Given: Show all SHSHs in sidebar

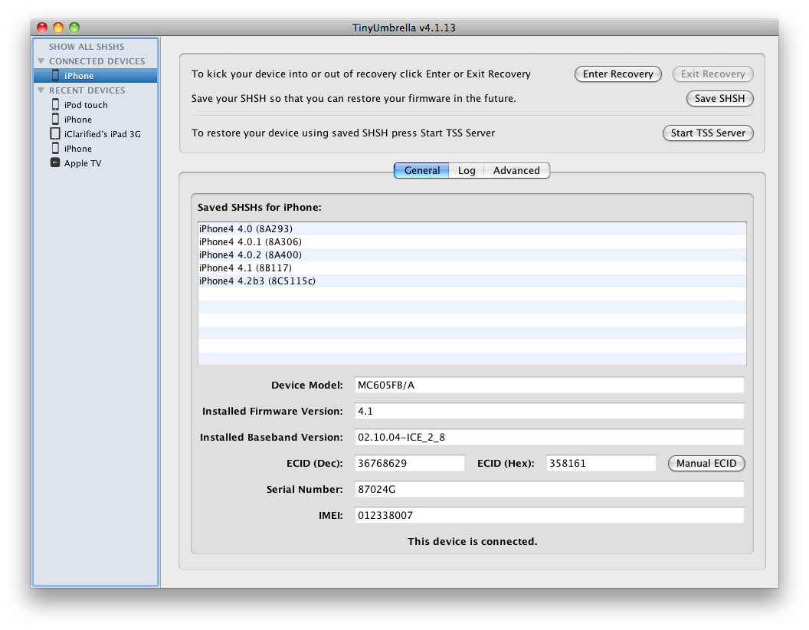Looking at the screenshot, I should click(86, 47).
